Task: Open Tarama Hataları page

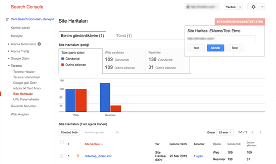Action: click(x=24, y=72)
